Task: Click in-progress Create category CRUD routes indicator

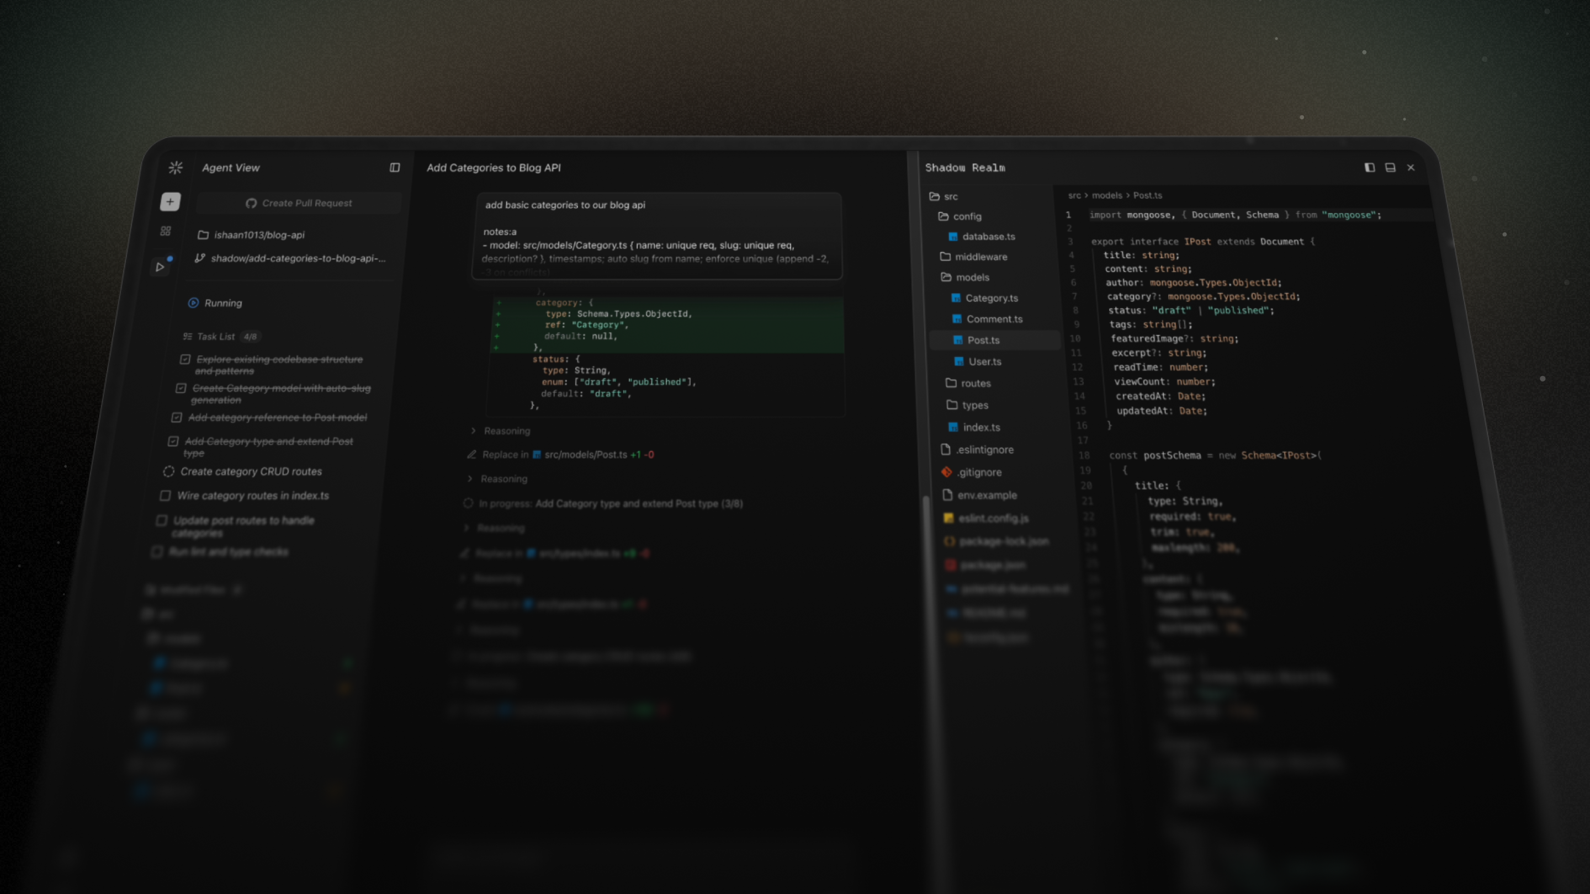Action: (x=168, y=471)
